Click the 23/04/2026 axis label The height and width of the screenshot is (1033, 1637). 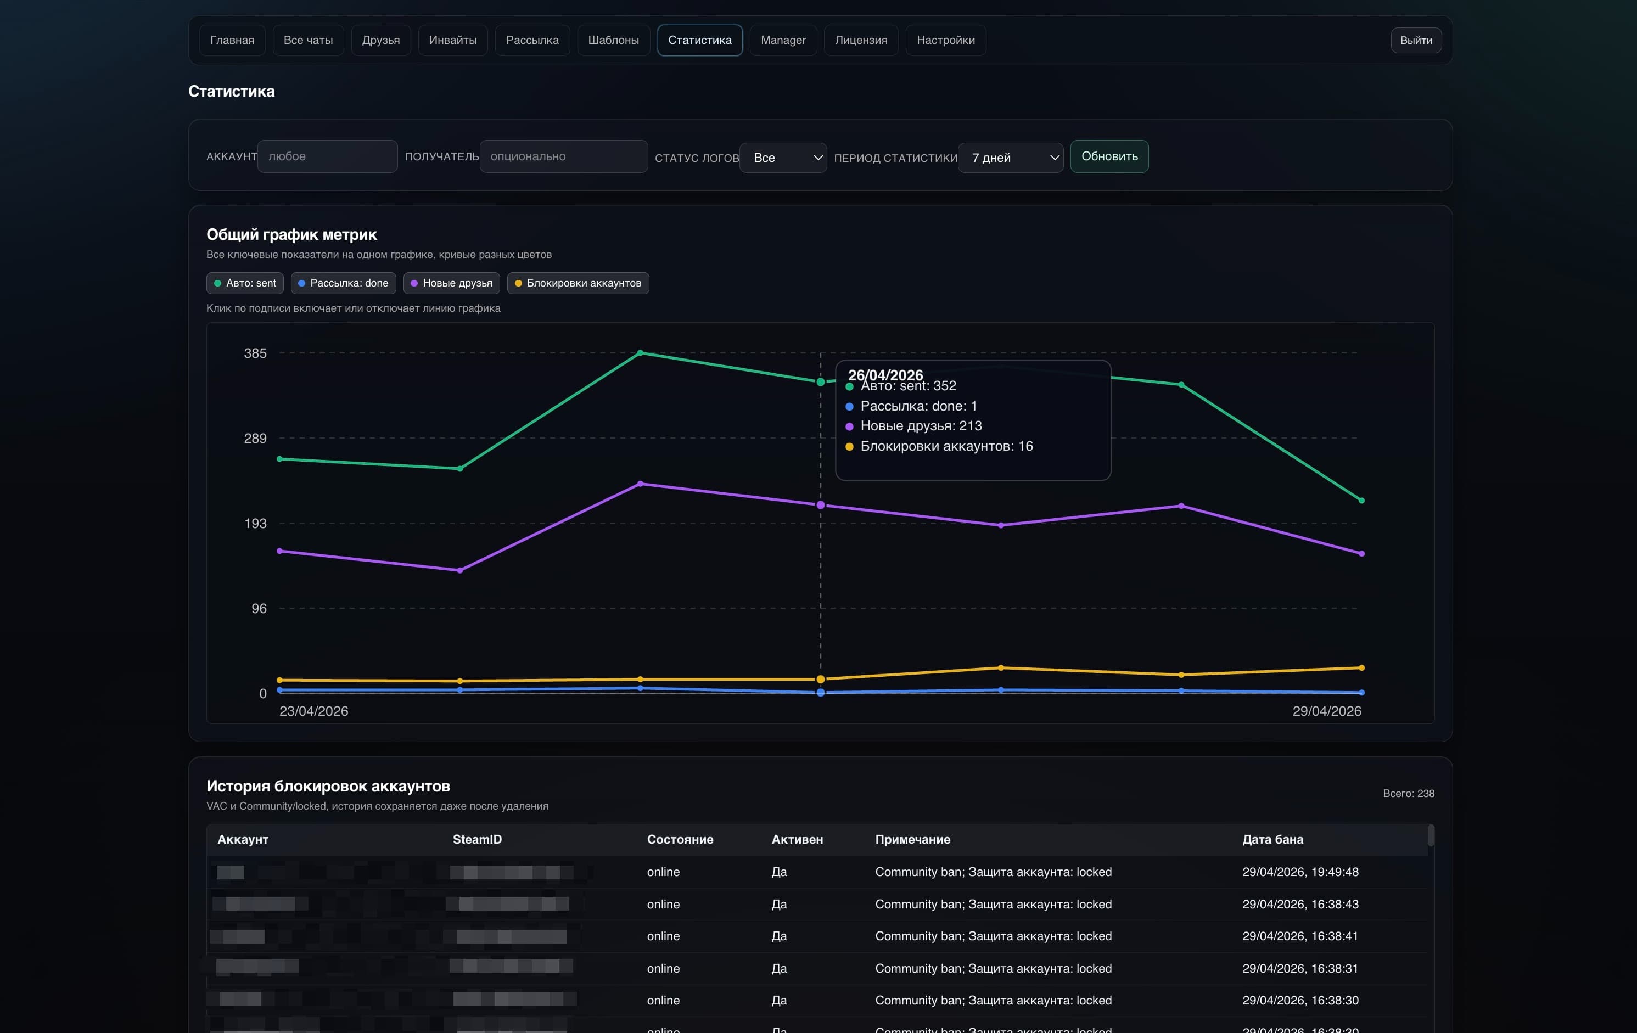click(313, 711)
